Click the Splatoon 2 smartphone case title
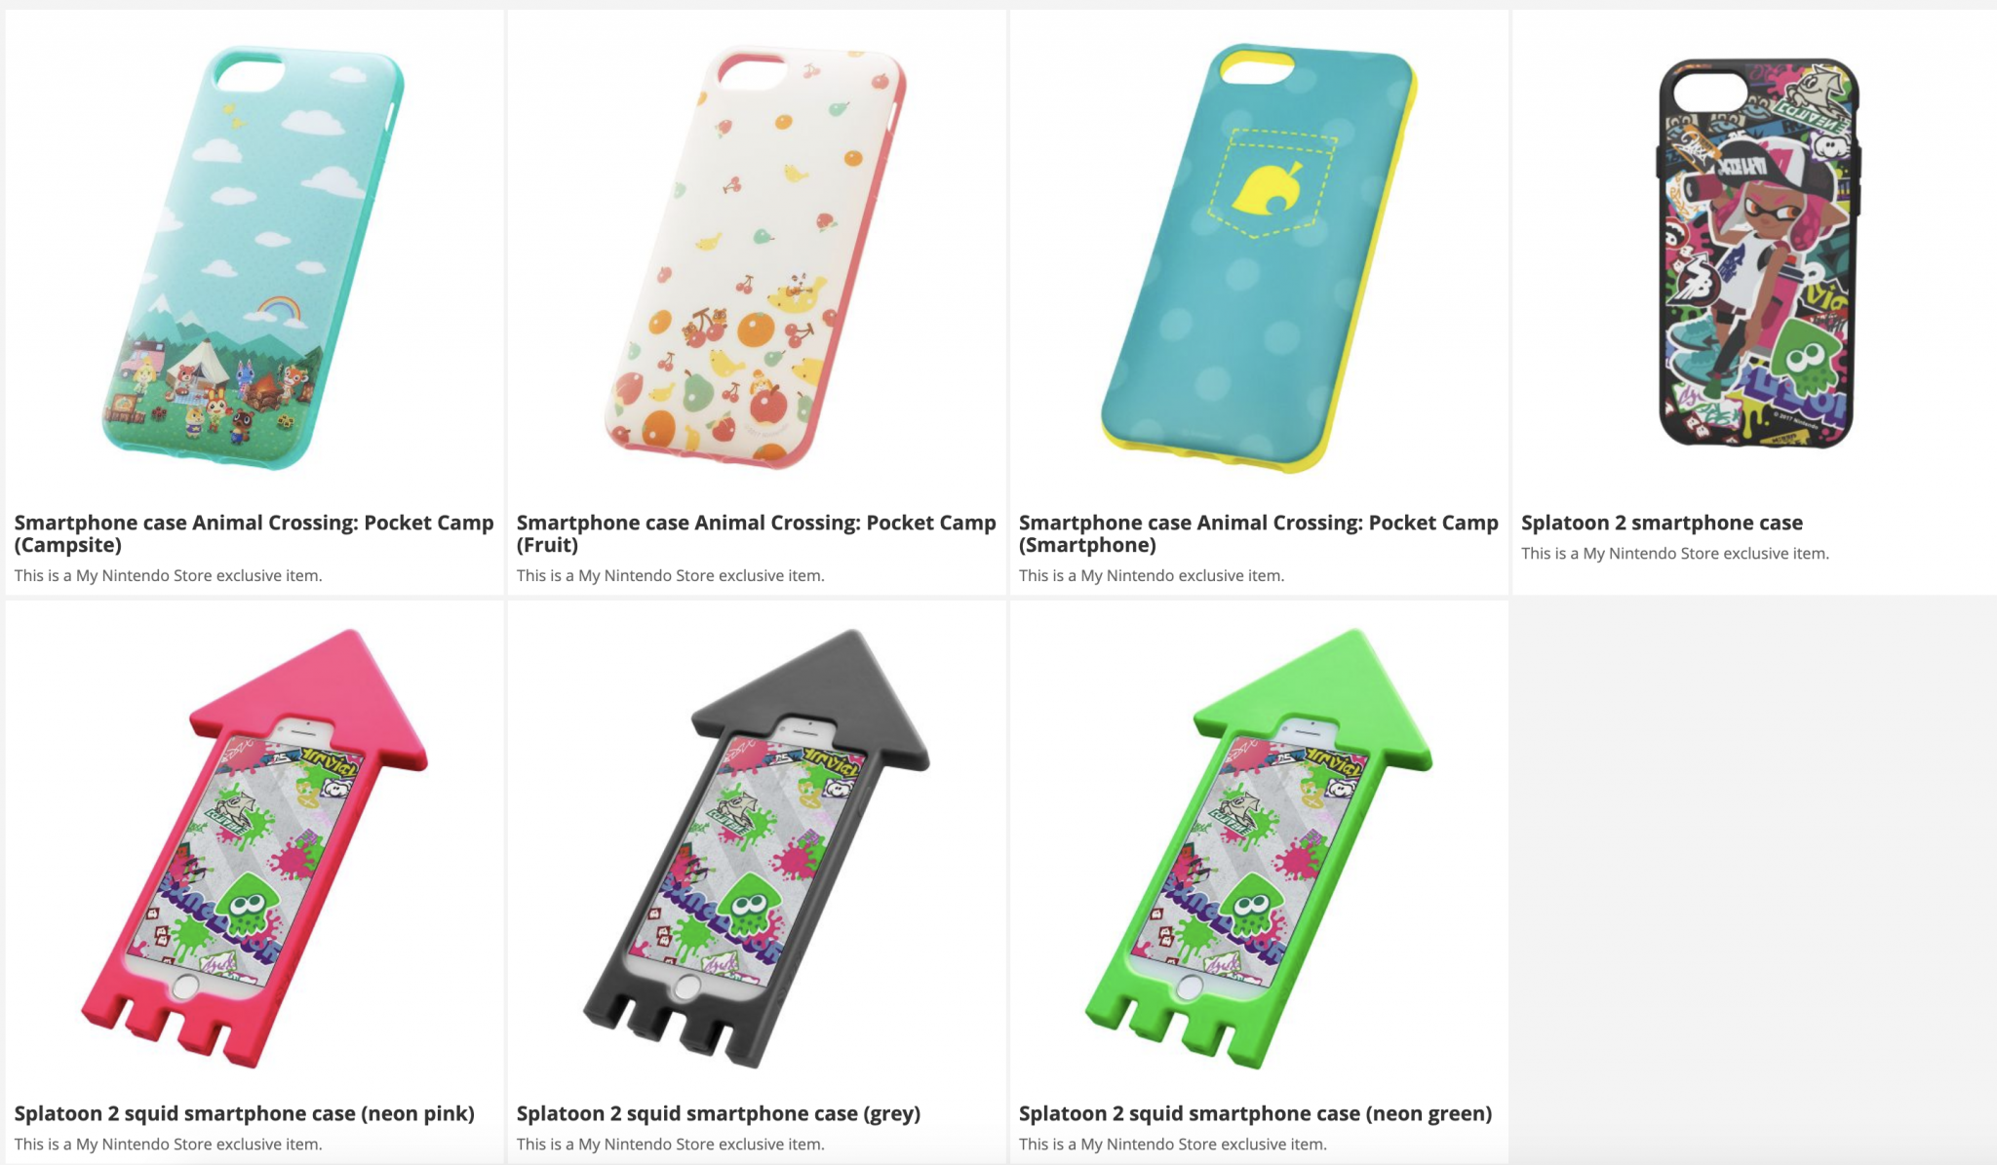Viewport: 1997px width, 1165px height. pyautogui.click(x=1662, y=523)
